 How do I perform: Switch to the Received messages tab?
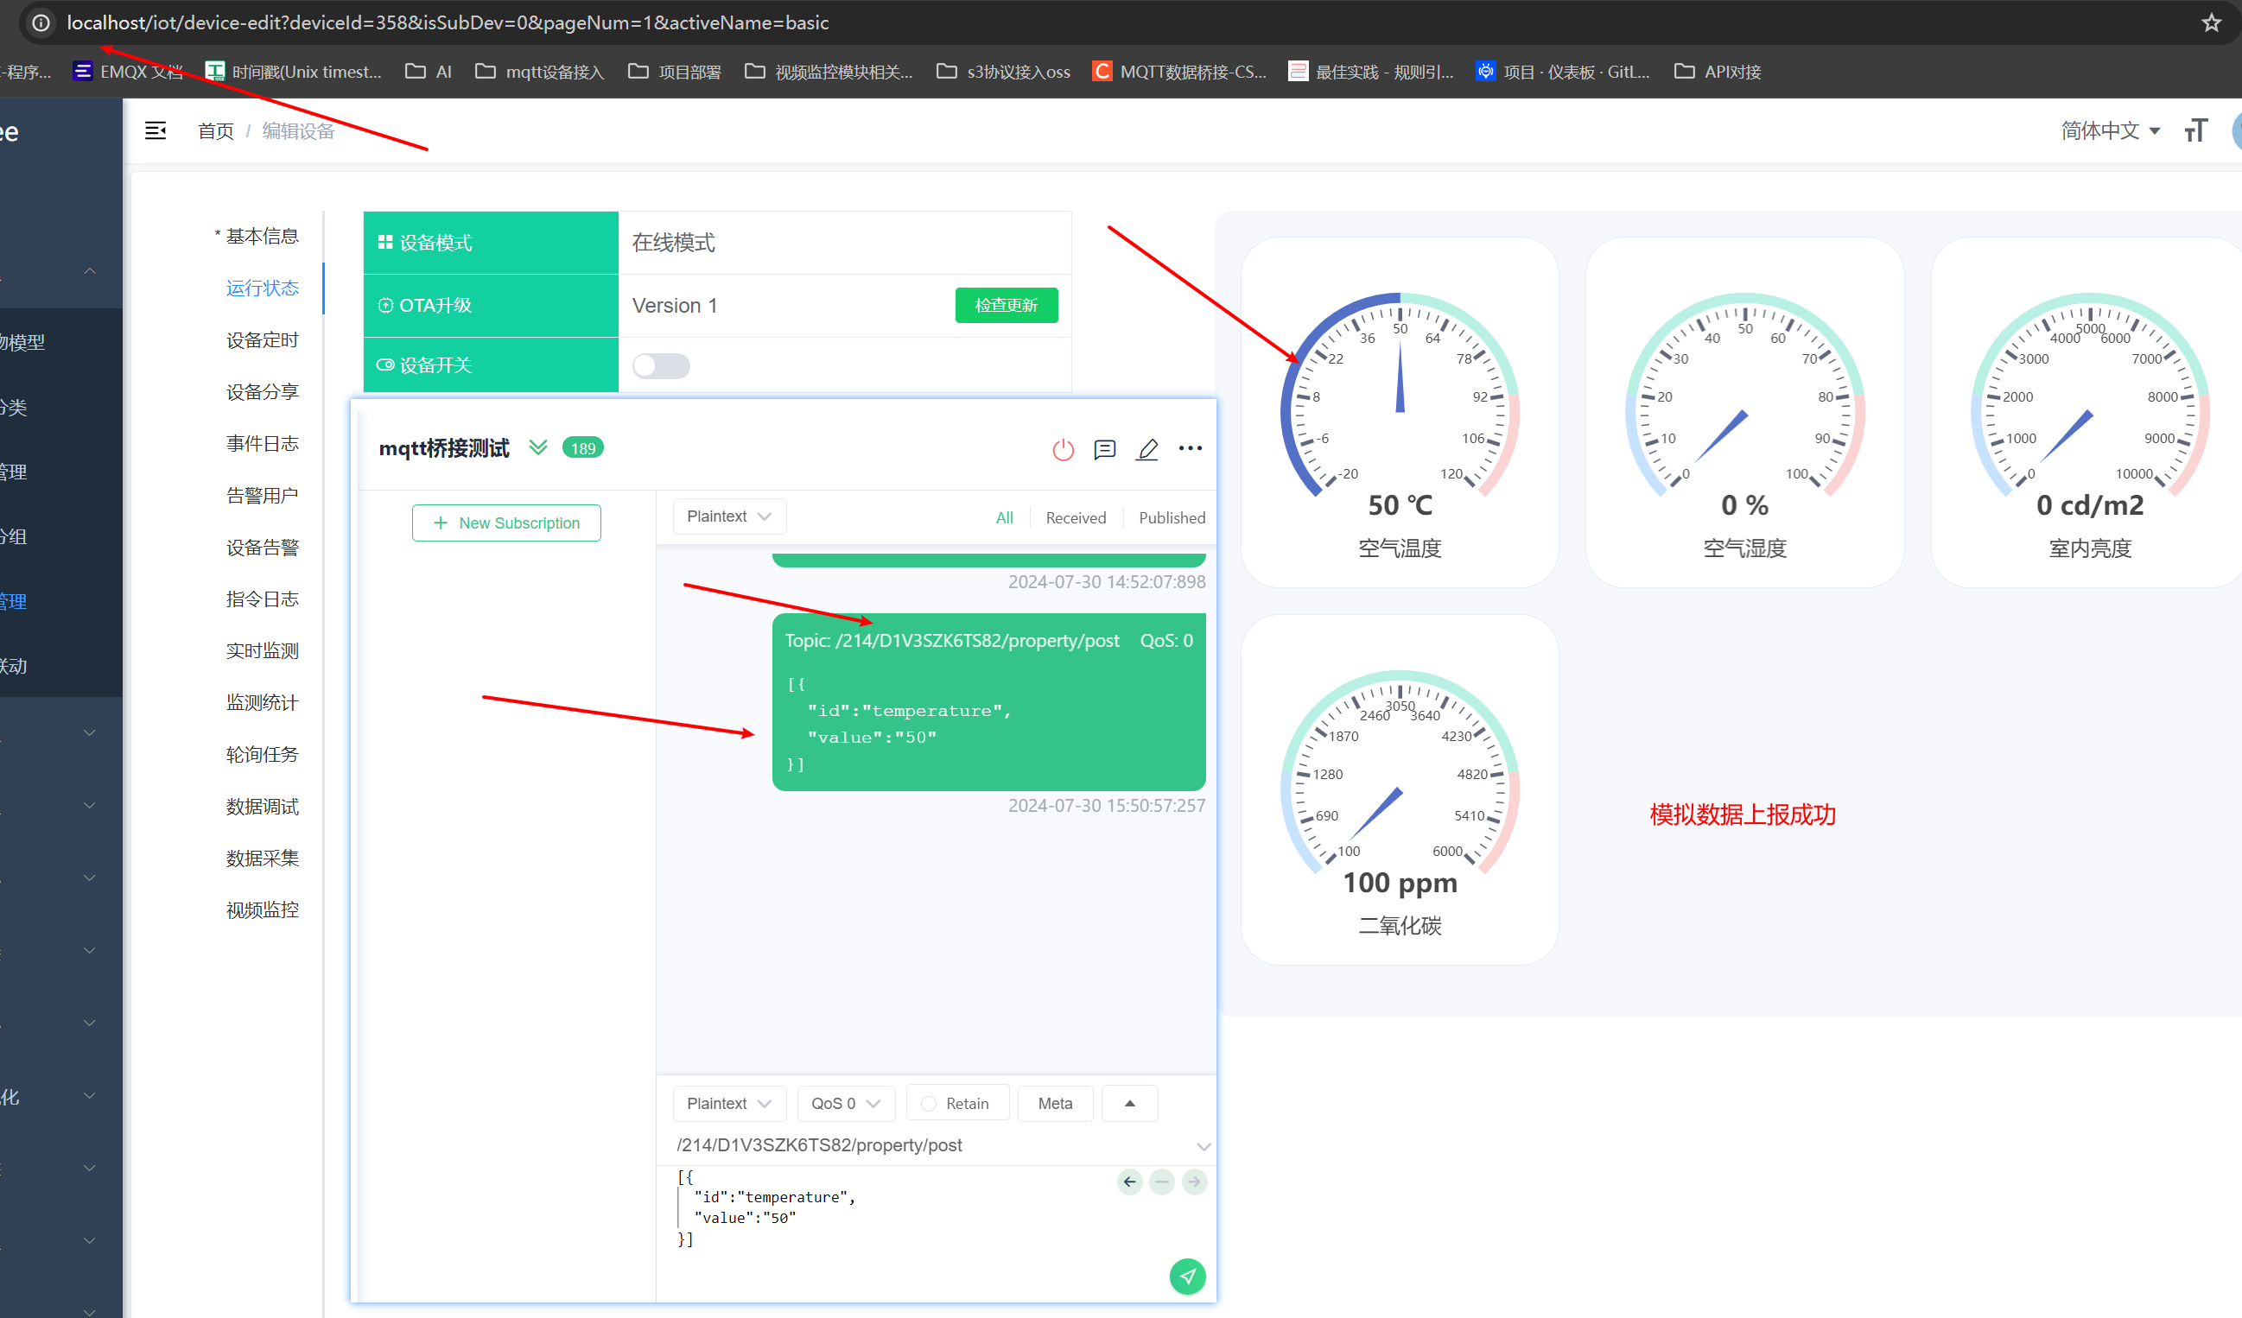[x=1075, y=517]
